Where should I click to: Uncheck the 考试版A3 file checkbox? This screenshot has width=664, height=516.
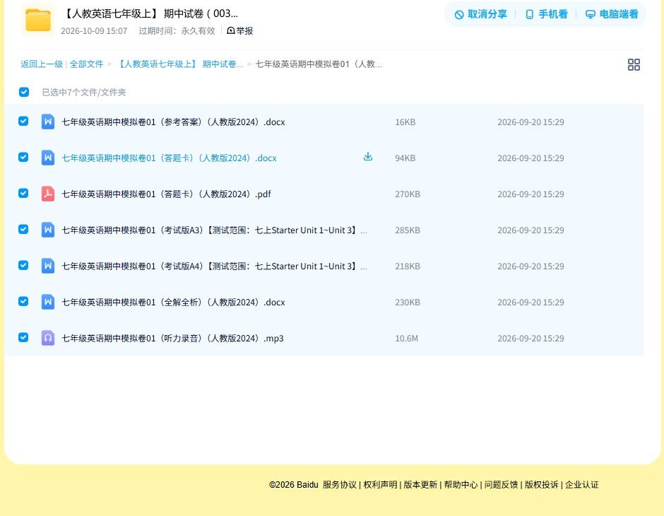[x=23, y=230]
